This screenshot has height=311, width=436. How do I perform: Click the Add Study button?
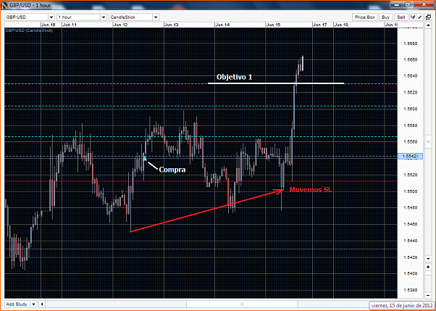(17, 304)
